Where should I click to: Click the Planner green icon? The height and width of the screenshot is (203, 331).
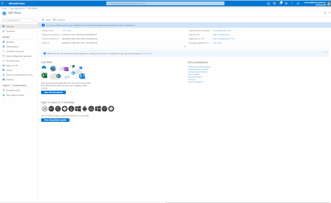click(74, 66)
